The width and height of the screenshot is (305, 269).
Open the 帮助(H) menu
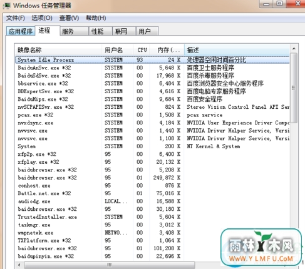[96, 18]
